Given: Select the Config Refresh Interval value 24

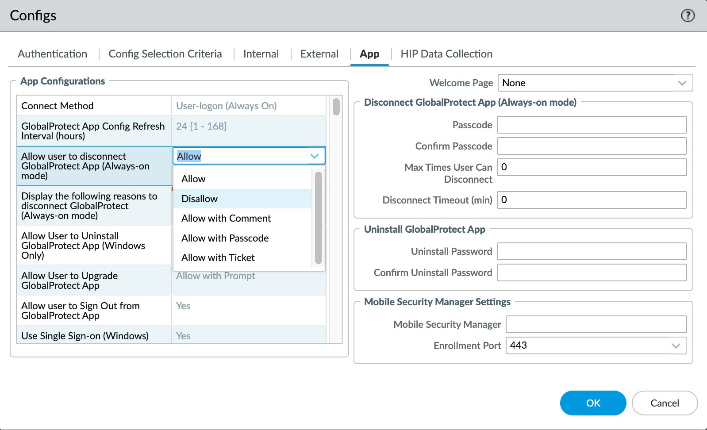Looking at the screenshot, I should pos(201,126).
